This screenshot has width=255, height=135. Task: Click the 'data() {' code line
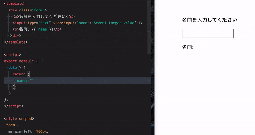(x=17, y=67)
